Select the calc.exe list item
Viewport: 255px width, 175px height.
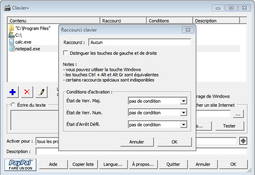coord(23,42)
